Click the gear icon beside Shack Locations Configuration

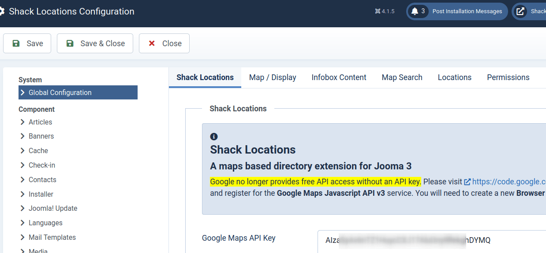point(1,11)
